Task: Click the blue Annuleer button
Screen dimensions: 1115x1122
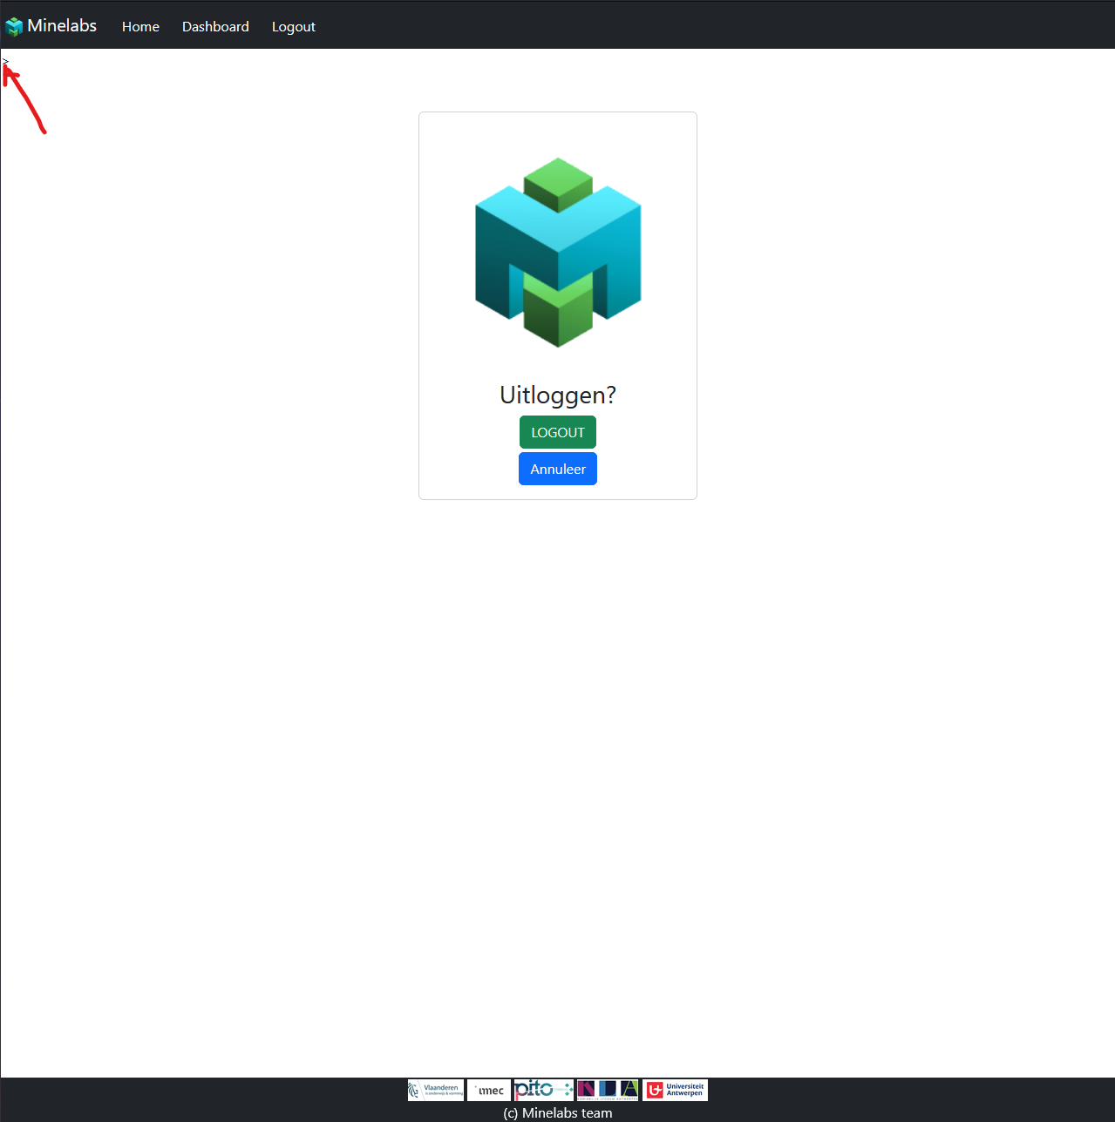Action: coord(557,469)
